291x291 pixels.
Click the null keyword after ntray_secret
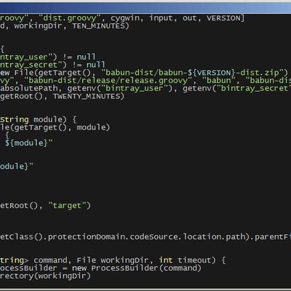tap(95, 65)
